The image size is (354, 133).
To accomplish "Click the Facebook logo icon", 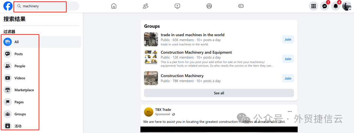I will (8, 6).
